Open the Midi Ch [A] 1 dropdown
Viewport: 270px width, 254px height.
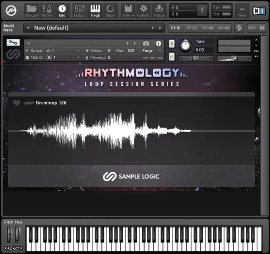[53, 58]
